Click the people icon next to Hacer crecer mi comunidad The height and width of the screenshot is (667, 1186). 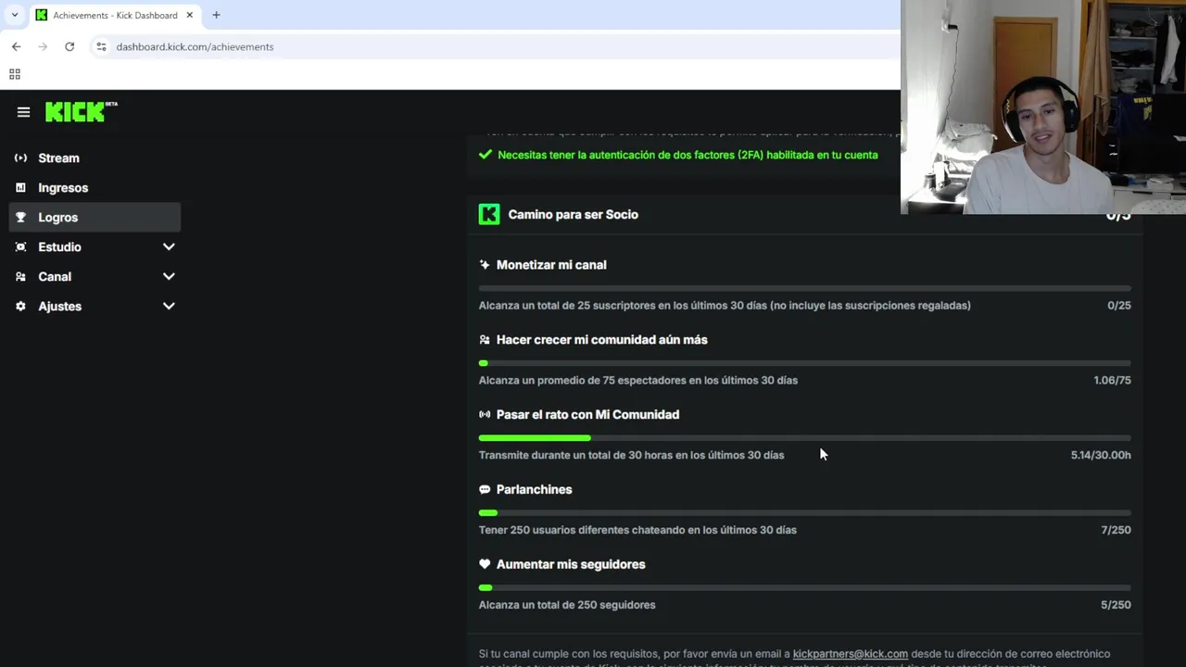[484, 340]
